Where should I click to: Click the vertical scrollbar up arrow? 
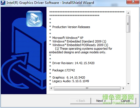pos(128,13)
